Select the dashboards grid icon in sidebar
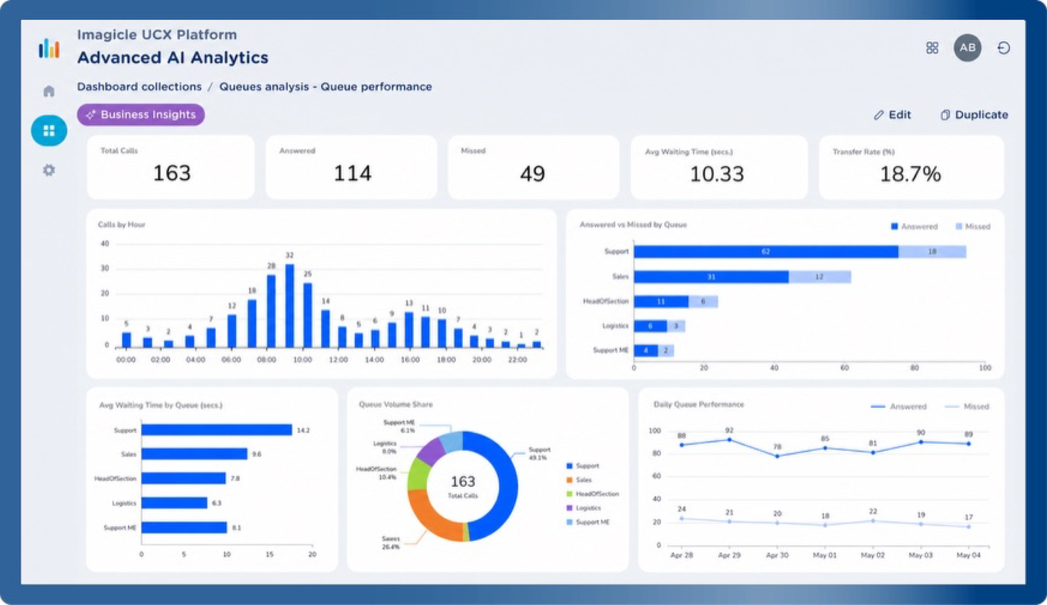The image size is (1047, 605). click(x=49, y=131)
